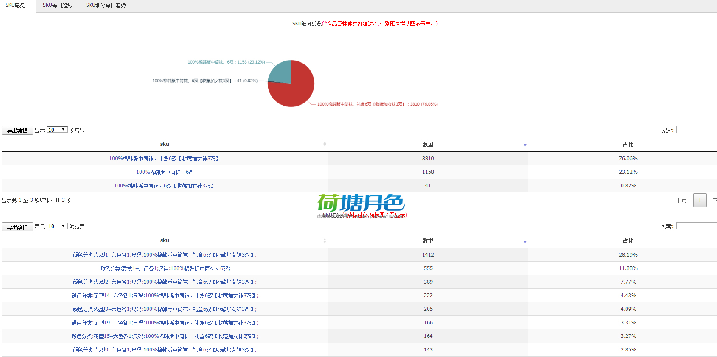Open the 花型14 六色各1 sku link

(165, 296)
